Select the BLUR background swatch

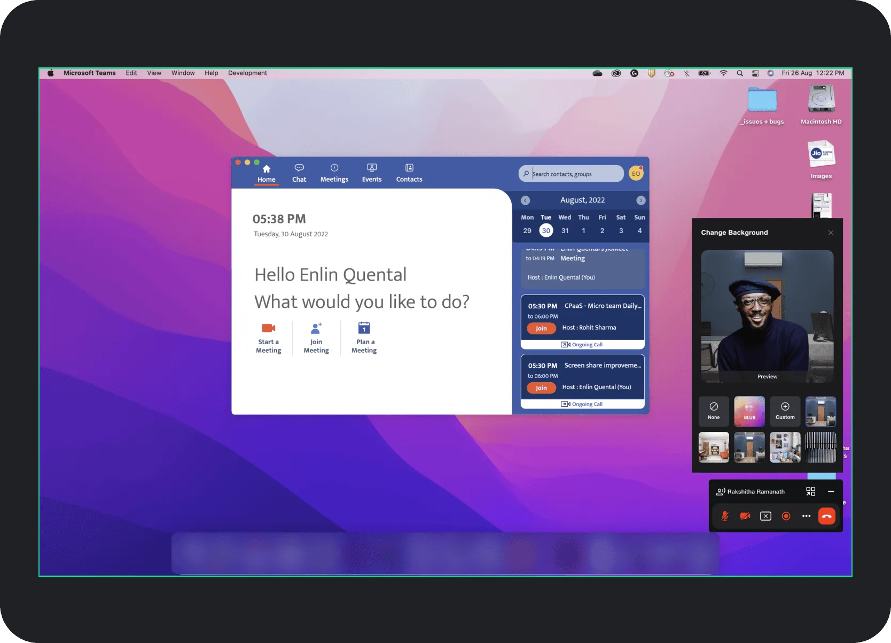749,411
